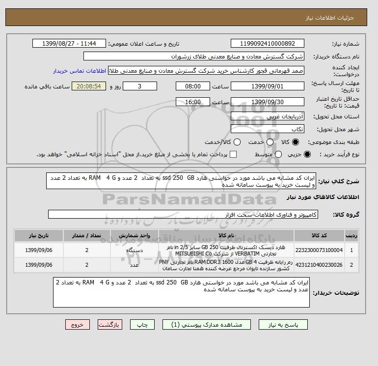Click the need date 1399/09/06 in row 2
378x366 pixels.
39,265
